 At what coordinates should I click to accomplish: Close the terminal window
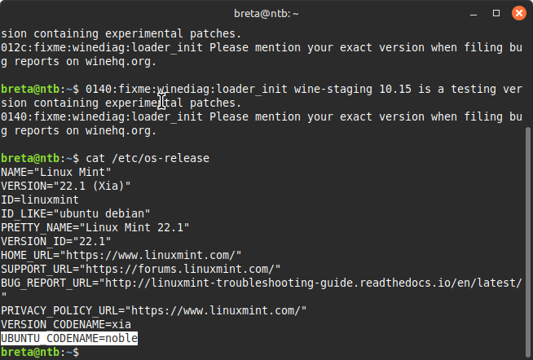coord(518,13)
